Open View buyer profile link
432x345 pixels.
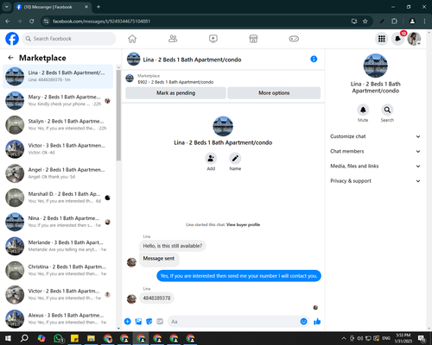pos(243,225)
